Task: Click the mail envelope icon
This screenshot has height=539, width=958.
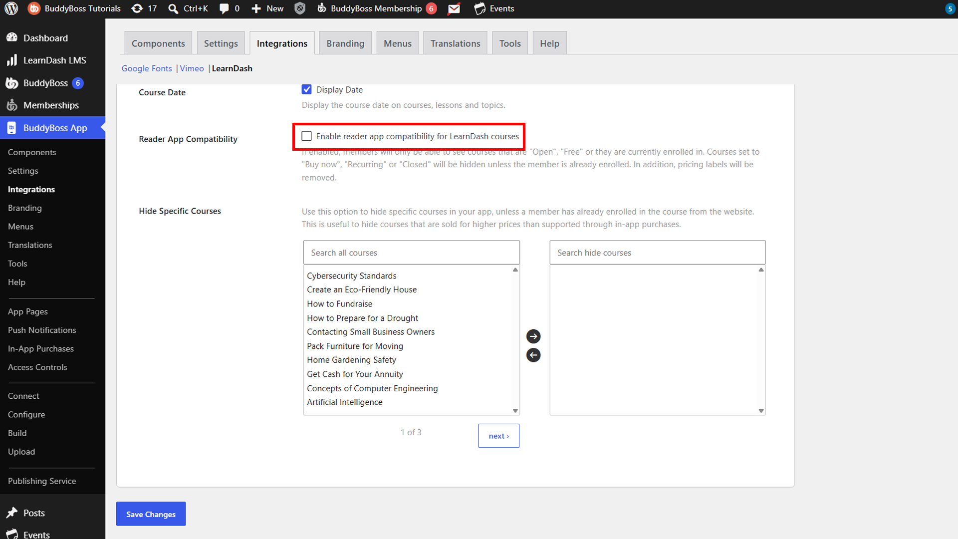Action: click(x=454, y=8)
